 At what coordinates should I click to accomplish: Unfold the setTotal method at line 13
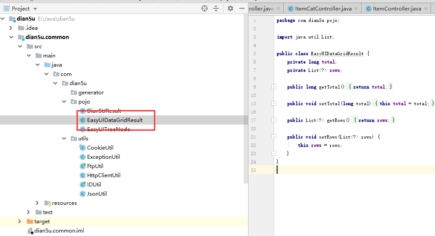coord(274,104)
